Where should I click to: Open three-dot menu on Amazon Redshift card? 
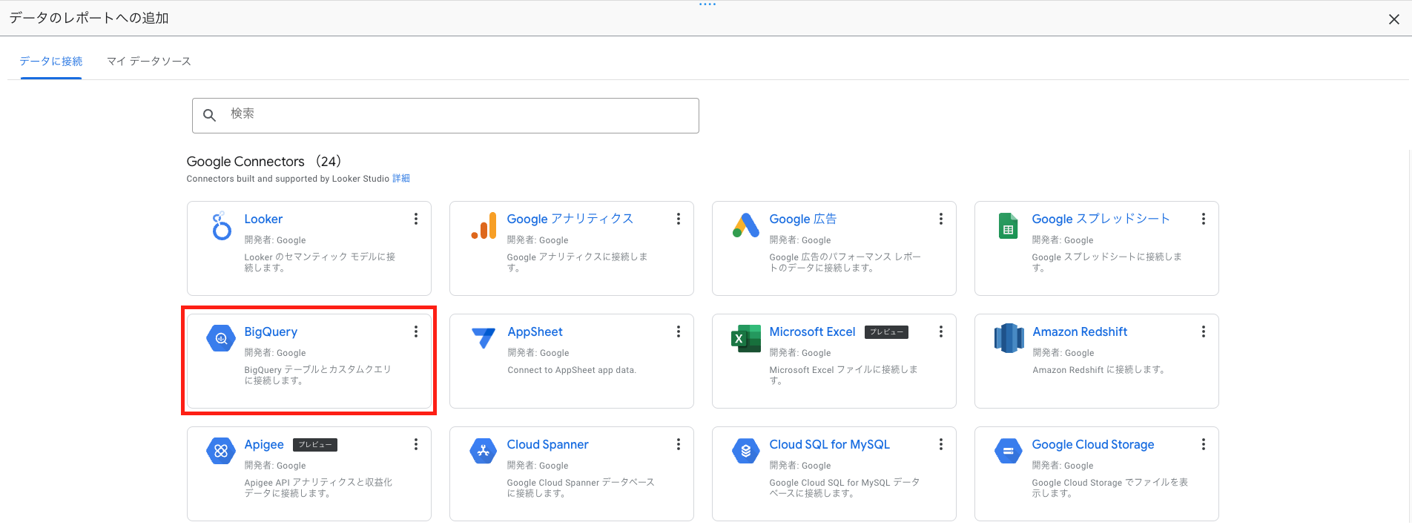click(1204, 331)
